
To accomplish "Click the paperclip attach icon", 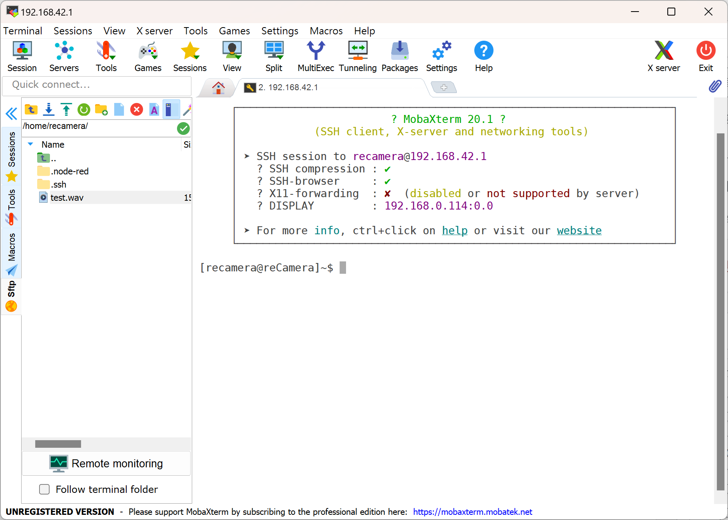I will coord(715,86).
